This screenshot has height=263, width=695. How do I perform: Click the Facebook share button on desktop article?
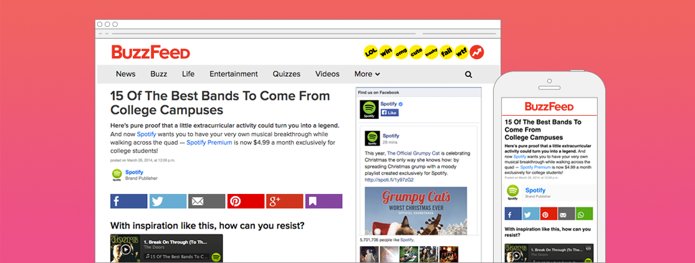point(128,201)
